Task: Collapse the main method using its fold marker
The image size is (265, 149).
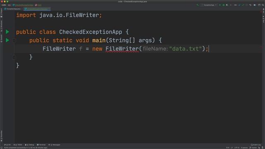Action: (14, 41)
